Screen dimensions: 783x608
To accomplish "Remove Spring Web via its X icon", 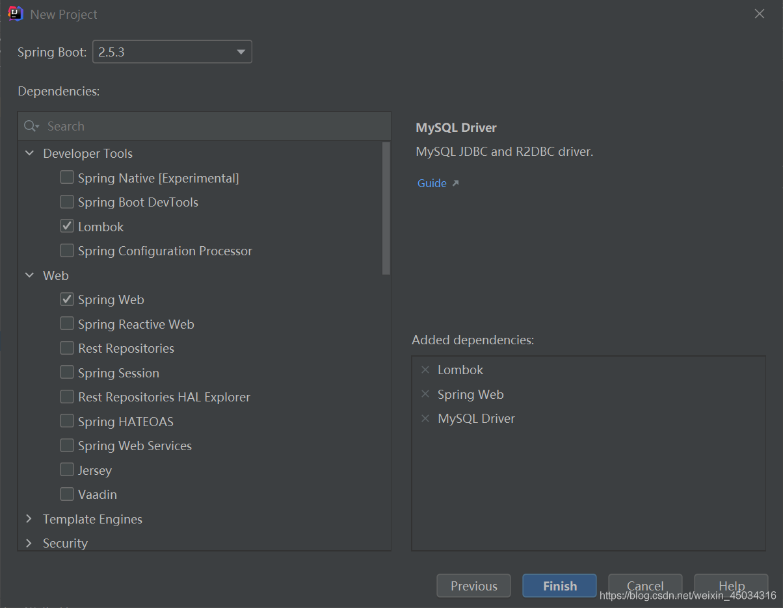I will coord(425,394).
